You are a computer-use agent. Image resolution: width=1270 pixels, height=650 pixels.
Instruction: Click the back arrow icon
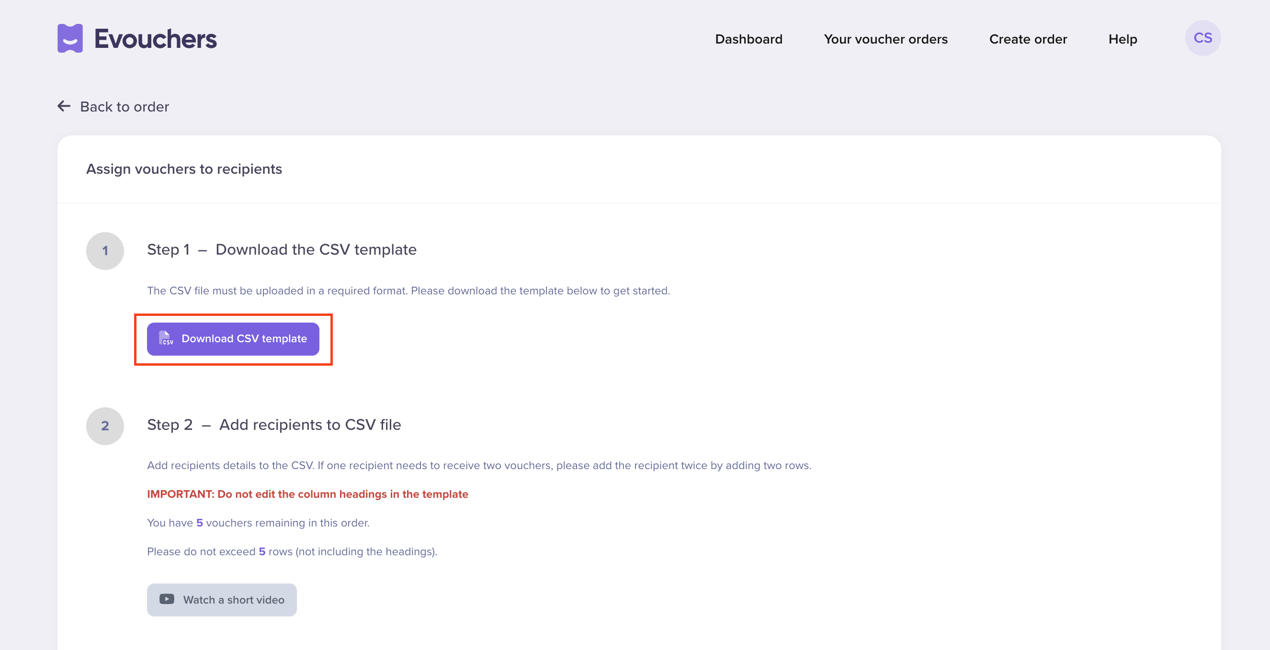pos(64,106)
